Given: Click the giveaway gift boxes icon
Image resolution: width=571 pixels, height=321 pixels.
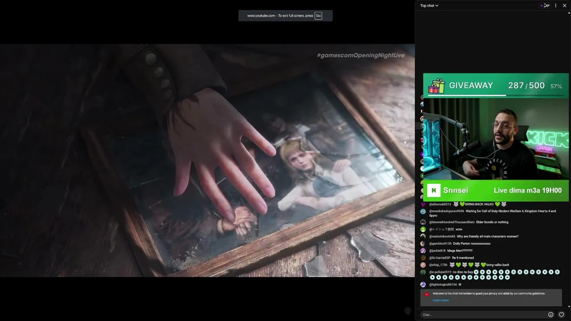Looking at the screenshot, I should click(436, 86).
